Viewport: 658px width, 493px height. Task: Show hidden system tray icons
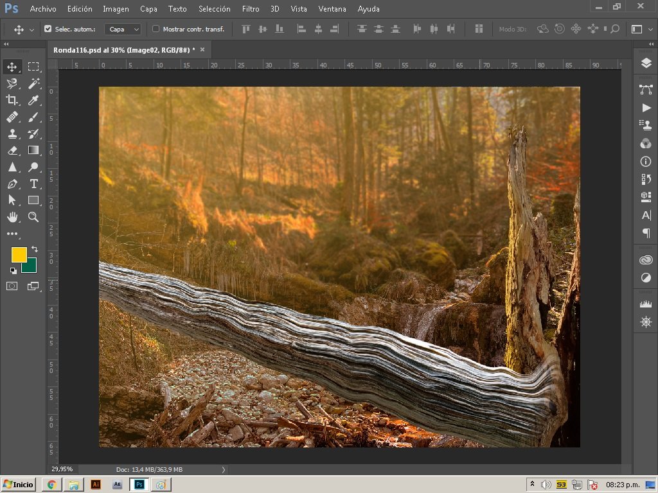coord(532,484)
